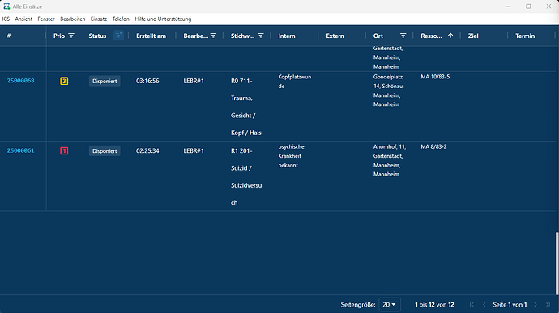This screenshot has height=313, width=559.
Task: Open the Stichwort column filter
Action: [261, 36]
